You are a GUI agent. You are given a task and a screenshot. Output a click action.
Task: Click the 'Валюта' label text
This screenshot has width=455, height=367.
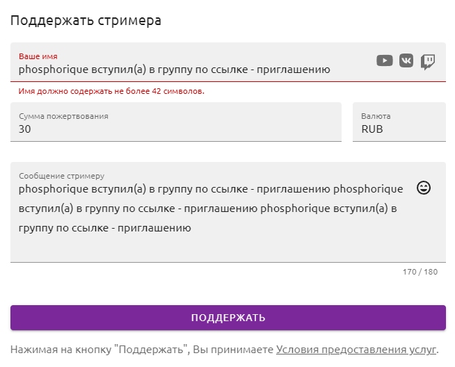coord(376,116)
